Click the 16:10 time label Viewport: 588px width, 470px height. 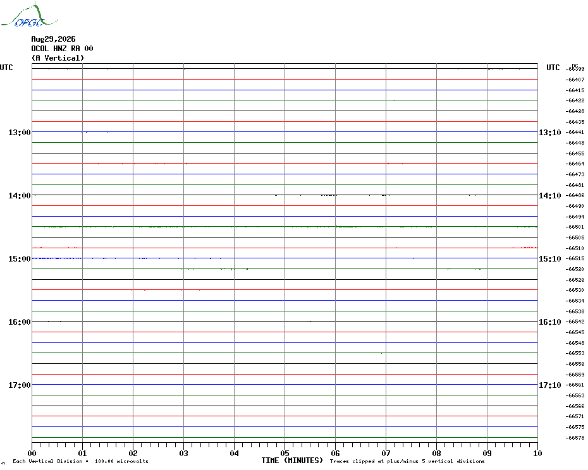click(550, 322)
